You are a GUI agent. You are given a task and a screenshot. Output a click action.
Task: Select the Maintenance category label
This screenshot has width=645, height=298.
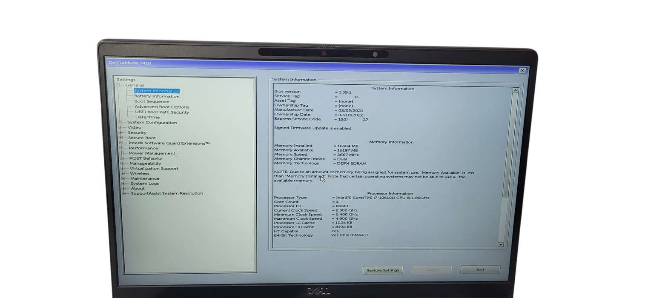click(145, 179)
